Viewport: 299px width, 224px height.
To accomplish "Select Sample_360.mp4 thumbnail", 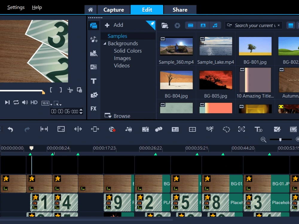I will tap(176, 46).
